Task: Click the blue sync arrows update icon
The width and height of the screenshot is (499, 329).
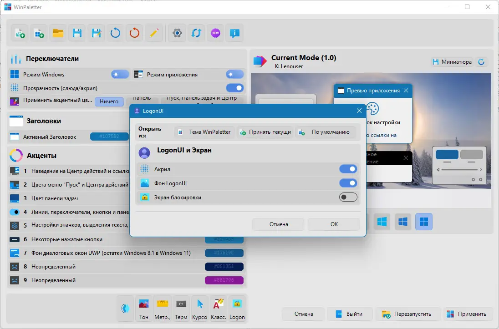Action: [196, 33]
